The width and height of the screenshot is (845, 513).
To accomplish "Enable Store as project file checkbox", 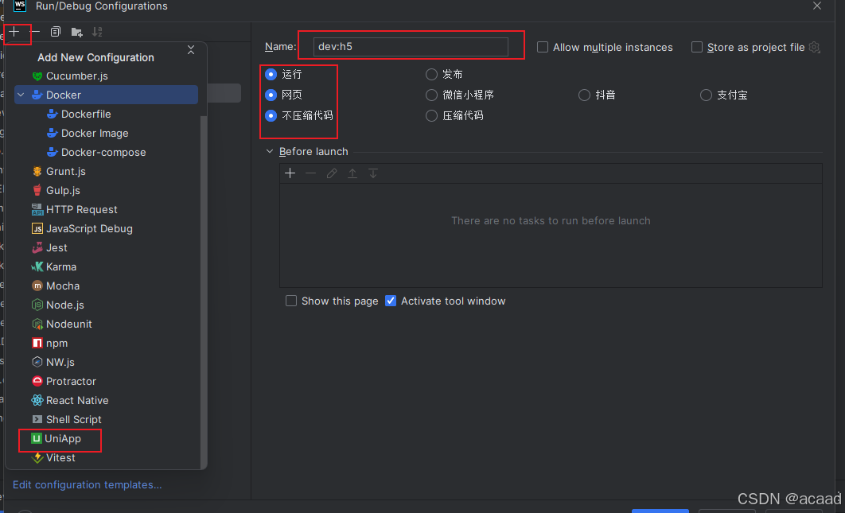I will (x=697, y=48).
